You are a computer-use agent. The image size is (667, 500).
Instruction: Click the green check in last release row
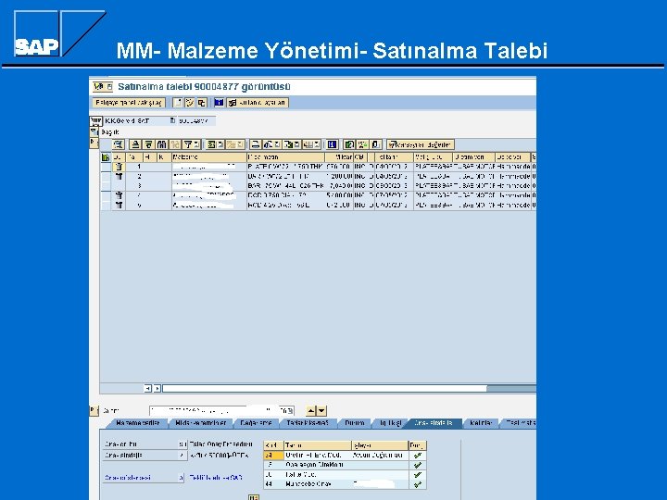pyautogui.click(x=417, y=484)
